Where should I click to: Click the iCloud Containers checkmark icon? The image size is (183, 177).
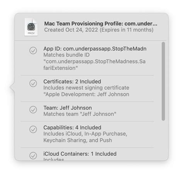(x=33, y=156)
